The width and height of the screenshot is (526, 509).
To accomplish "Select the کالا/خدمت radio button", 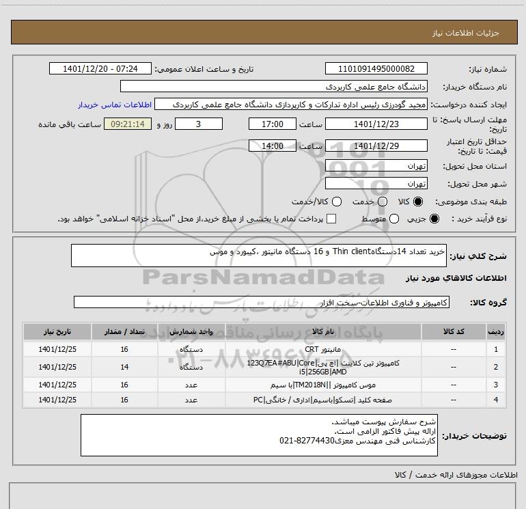I will (337, 202).
